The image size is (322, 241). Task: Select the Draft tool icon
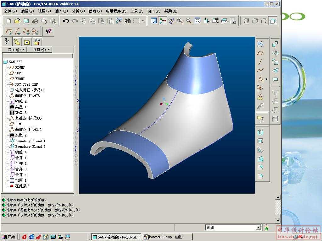coord(260,158)
